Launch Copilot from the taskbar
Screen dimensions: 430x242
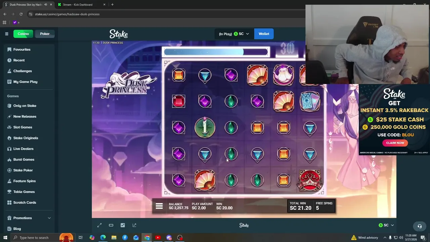[x=92, y=238]
